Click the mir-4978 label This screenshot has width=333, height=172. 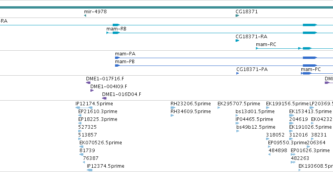pyautogui.click(x=95, y=11)
